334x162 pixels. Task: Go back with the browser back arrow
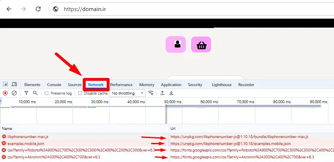[x=9, y=9]
